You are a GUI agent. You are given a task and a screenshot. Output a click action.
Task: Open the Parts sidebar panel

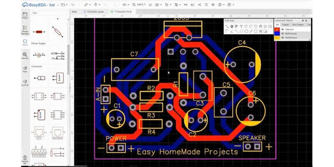25,69
